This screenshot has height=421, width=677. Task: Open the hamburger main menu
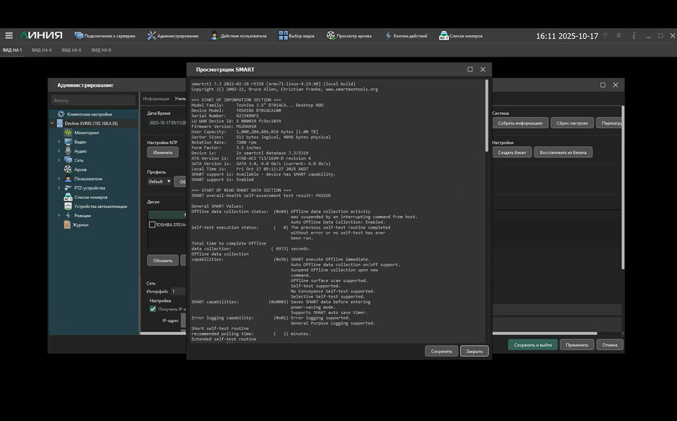click(9, 36)
